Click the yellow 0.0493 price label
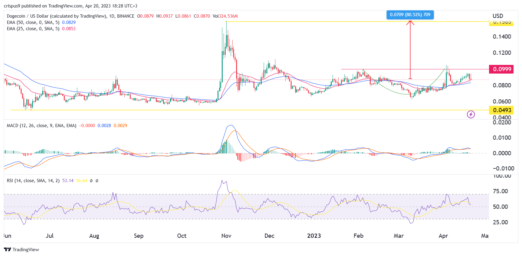 pos(501,110)
